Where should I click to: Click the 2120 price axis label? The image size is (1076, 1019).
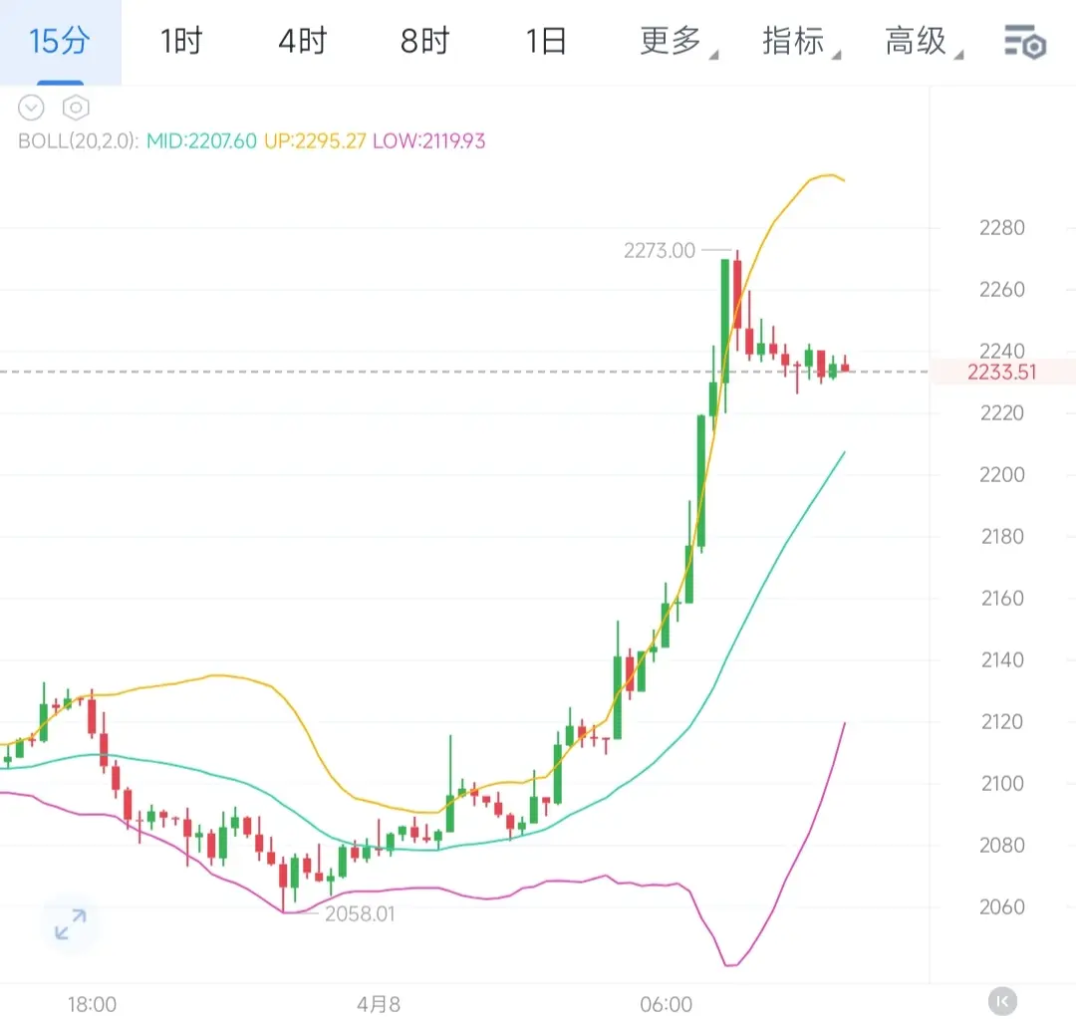[1002, 722]
